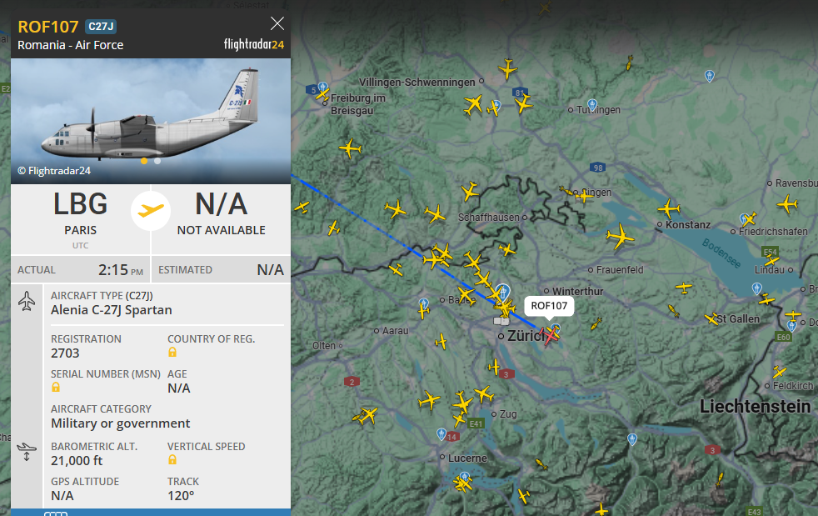Click the airport pin near Freiburg im Breisgau
The width and height of the screenshot is (818, 516).
click(x=323, y=88)
